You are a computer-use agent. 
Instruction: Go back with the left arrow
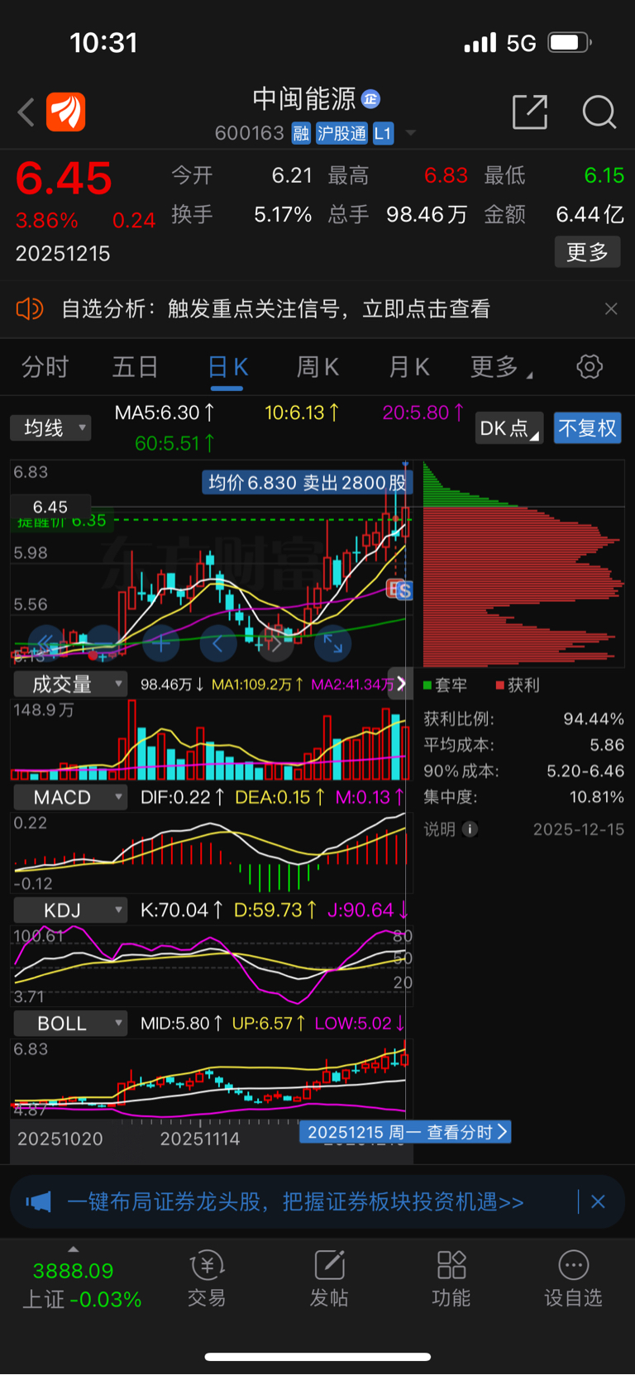click(x=26, y=112)
